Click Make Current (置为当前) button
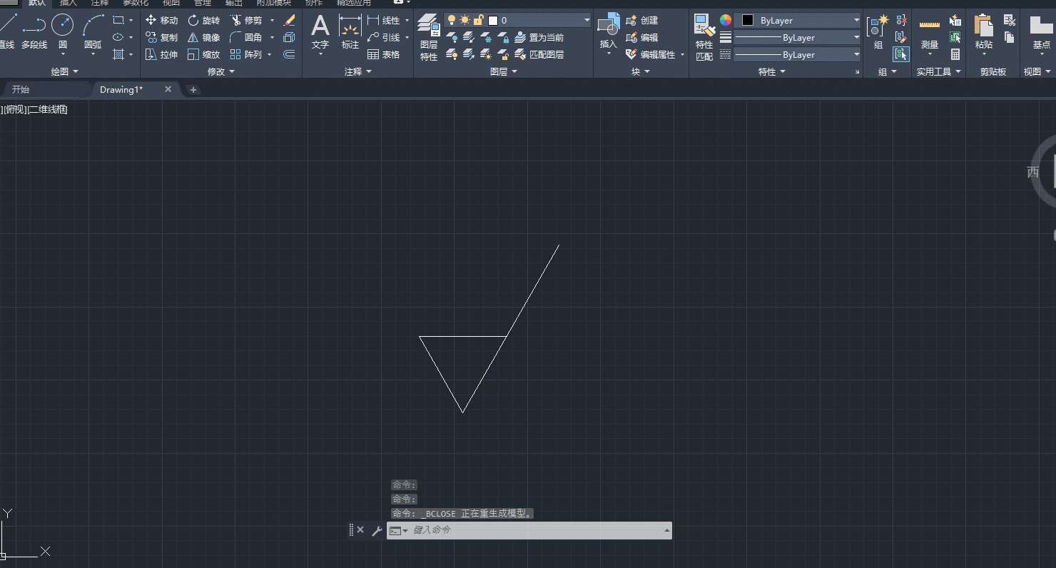The width and height of the screenshot is (1056, 568). [x=539, y=37]
